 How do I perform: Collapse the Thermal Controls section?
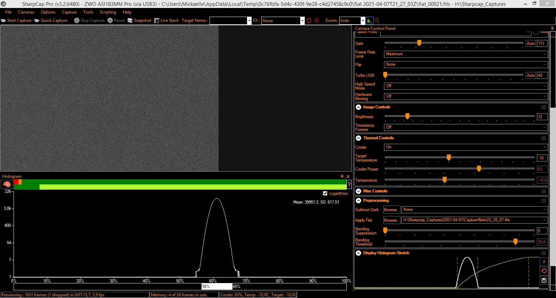tap(359, 138)
